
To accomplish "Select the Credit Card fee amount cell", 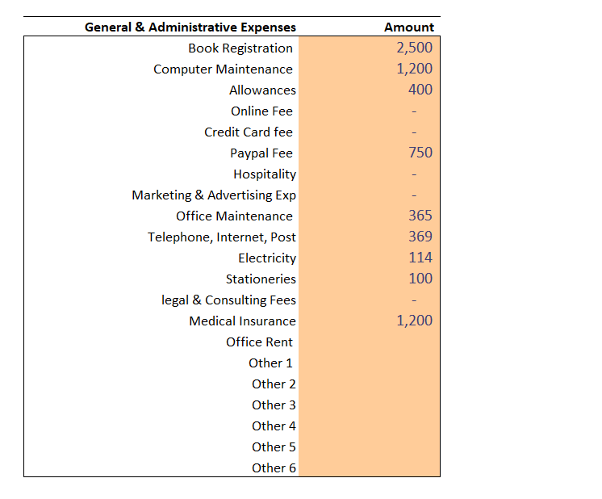I will [370, 132].
